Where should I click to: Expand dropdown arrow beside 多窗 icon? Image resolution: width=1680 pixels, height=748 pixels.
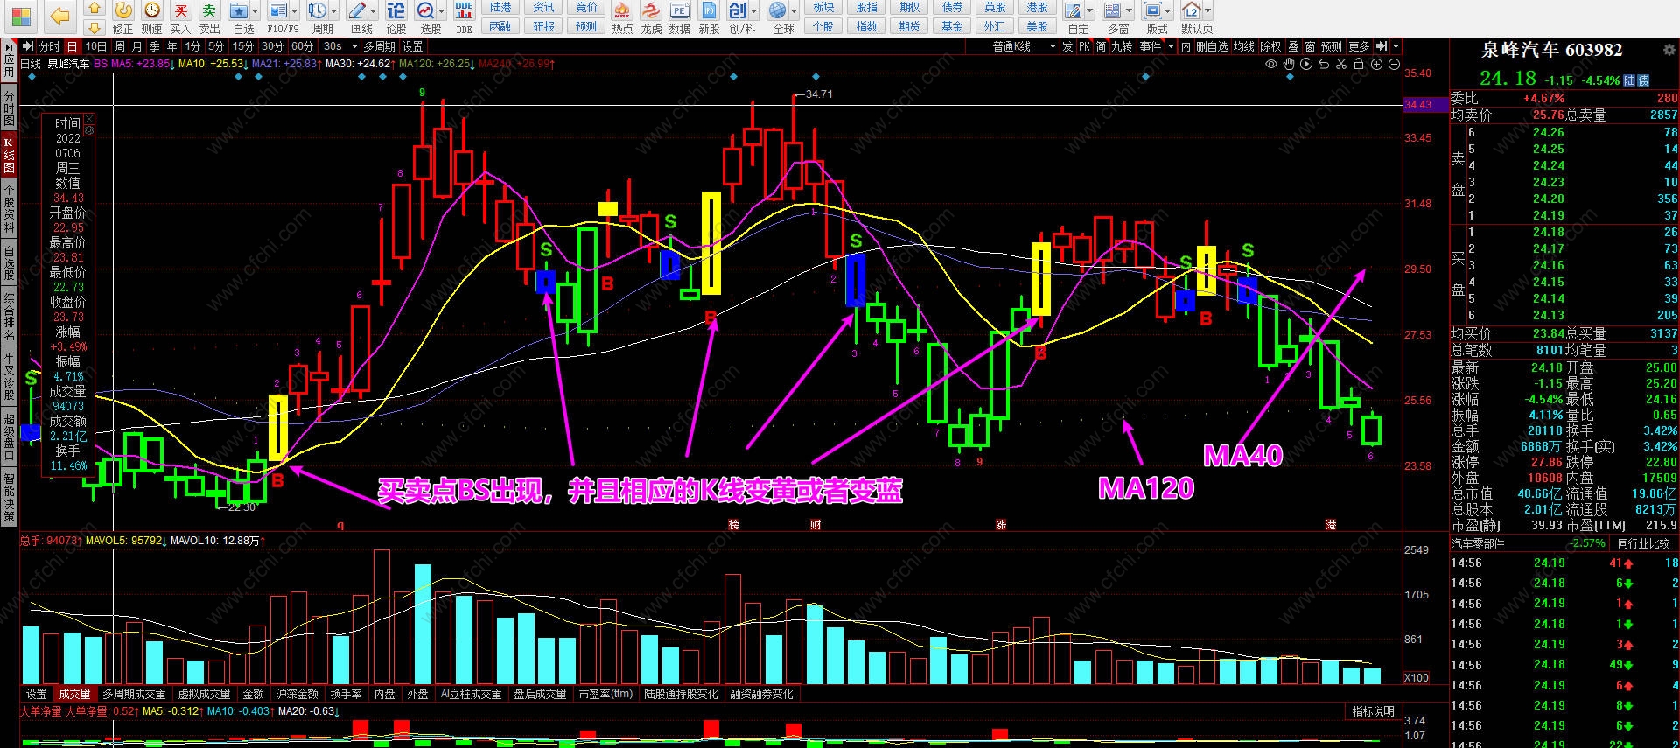[x=1129, y=11]
